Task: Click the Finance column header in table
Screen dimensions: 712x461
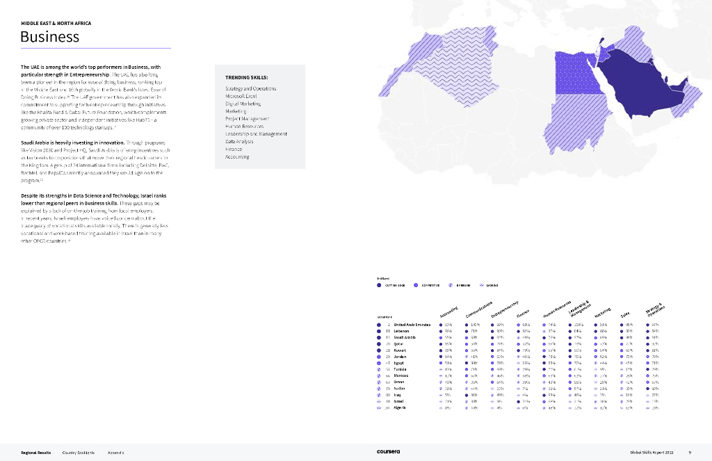Action: [523, 314]
